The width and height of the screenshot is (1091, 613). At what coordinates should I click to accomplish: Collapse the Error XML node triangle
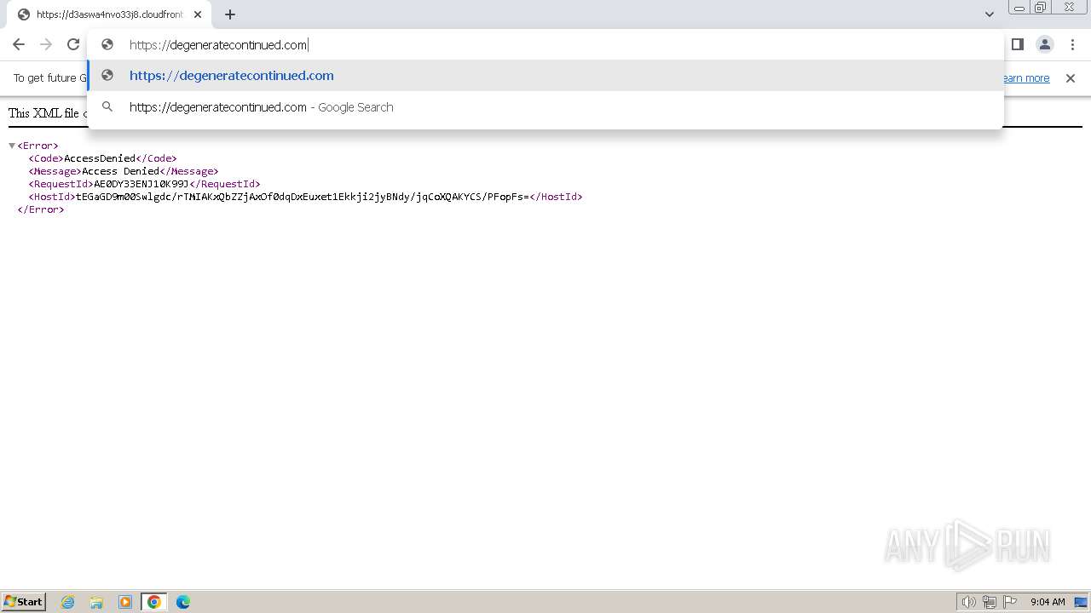click(x=12, y=146)
